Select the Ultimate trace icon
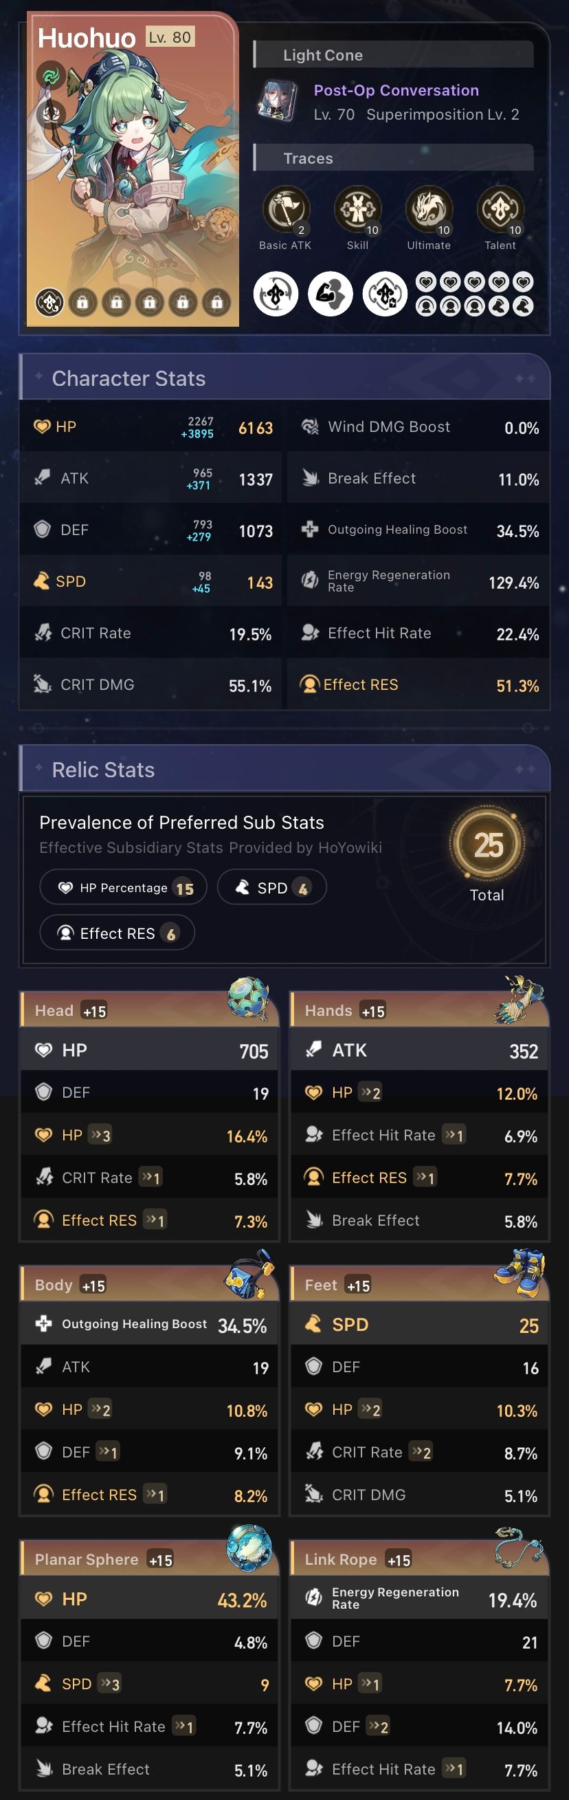569x1800 pixels. 429,208
